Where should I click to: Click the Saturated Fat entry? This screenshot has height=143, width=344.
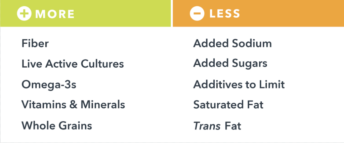click(x=228, y=105)
